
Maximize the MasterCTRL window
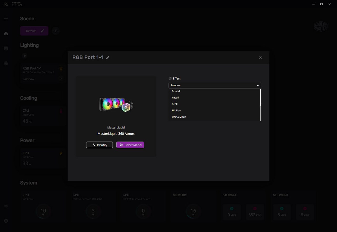[x=321, y=4]
